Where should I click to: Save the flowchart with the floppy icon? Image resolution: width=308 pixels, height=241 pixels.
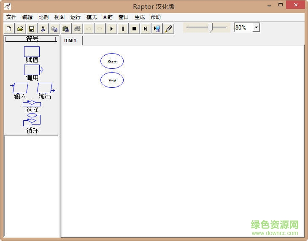pyautogui.click(x=31, y=29)
